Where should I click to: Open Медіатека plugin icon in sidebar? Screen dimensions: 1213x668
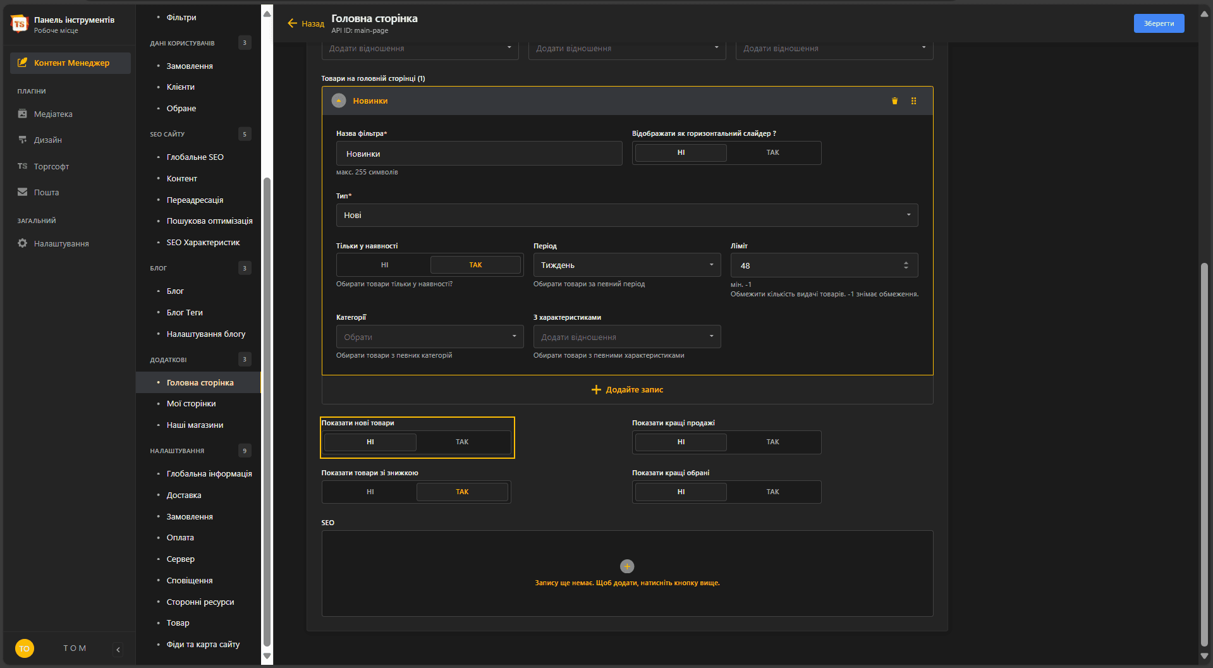[x=23, y=114]
